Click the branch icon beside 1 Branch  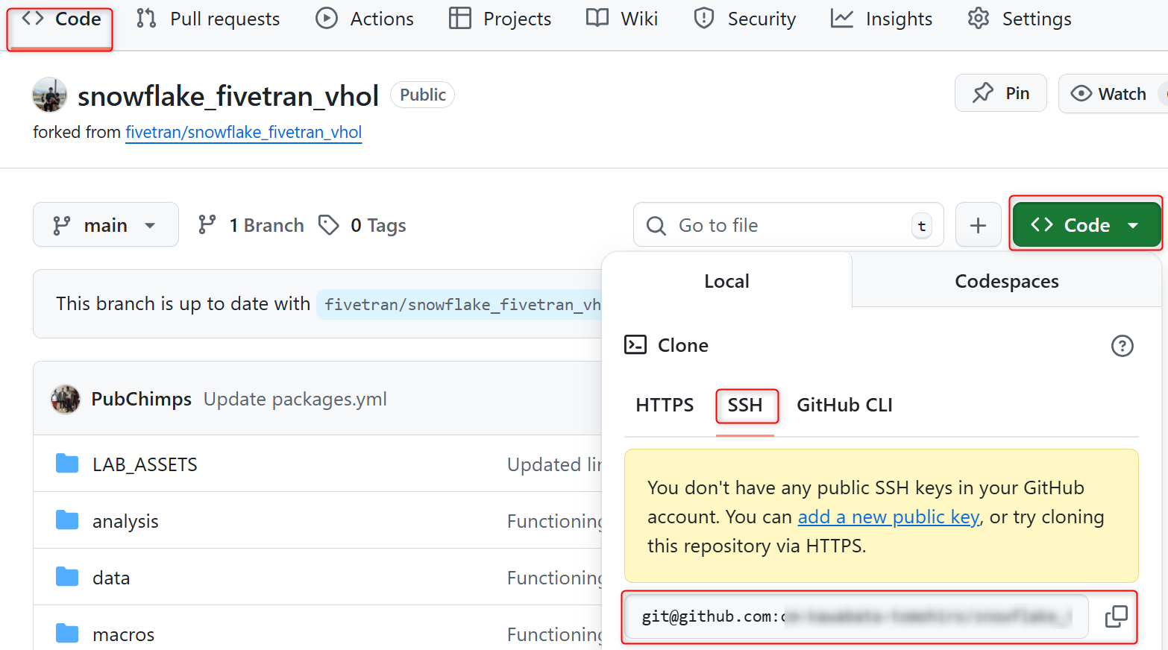207,224
